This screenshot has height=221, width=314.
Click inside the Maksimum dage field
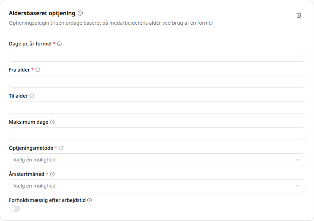[x=157, y=133]
